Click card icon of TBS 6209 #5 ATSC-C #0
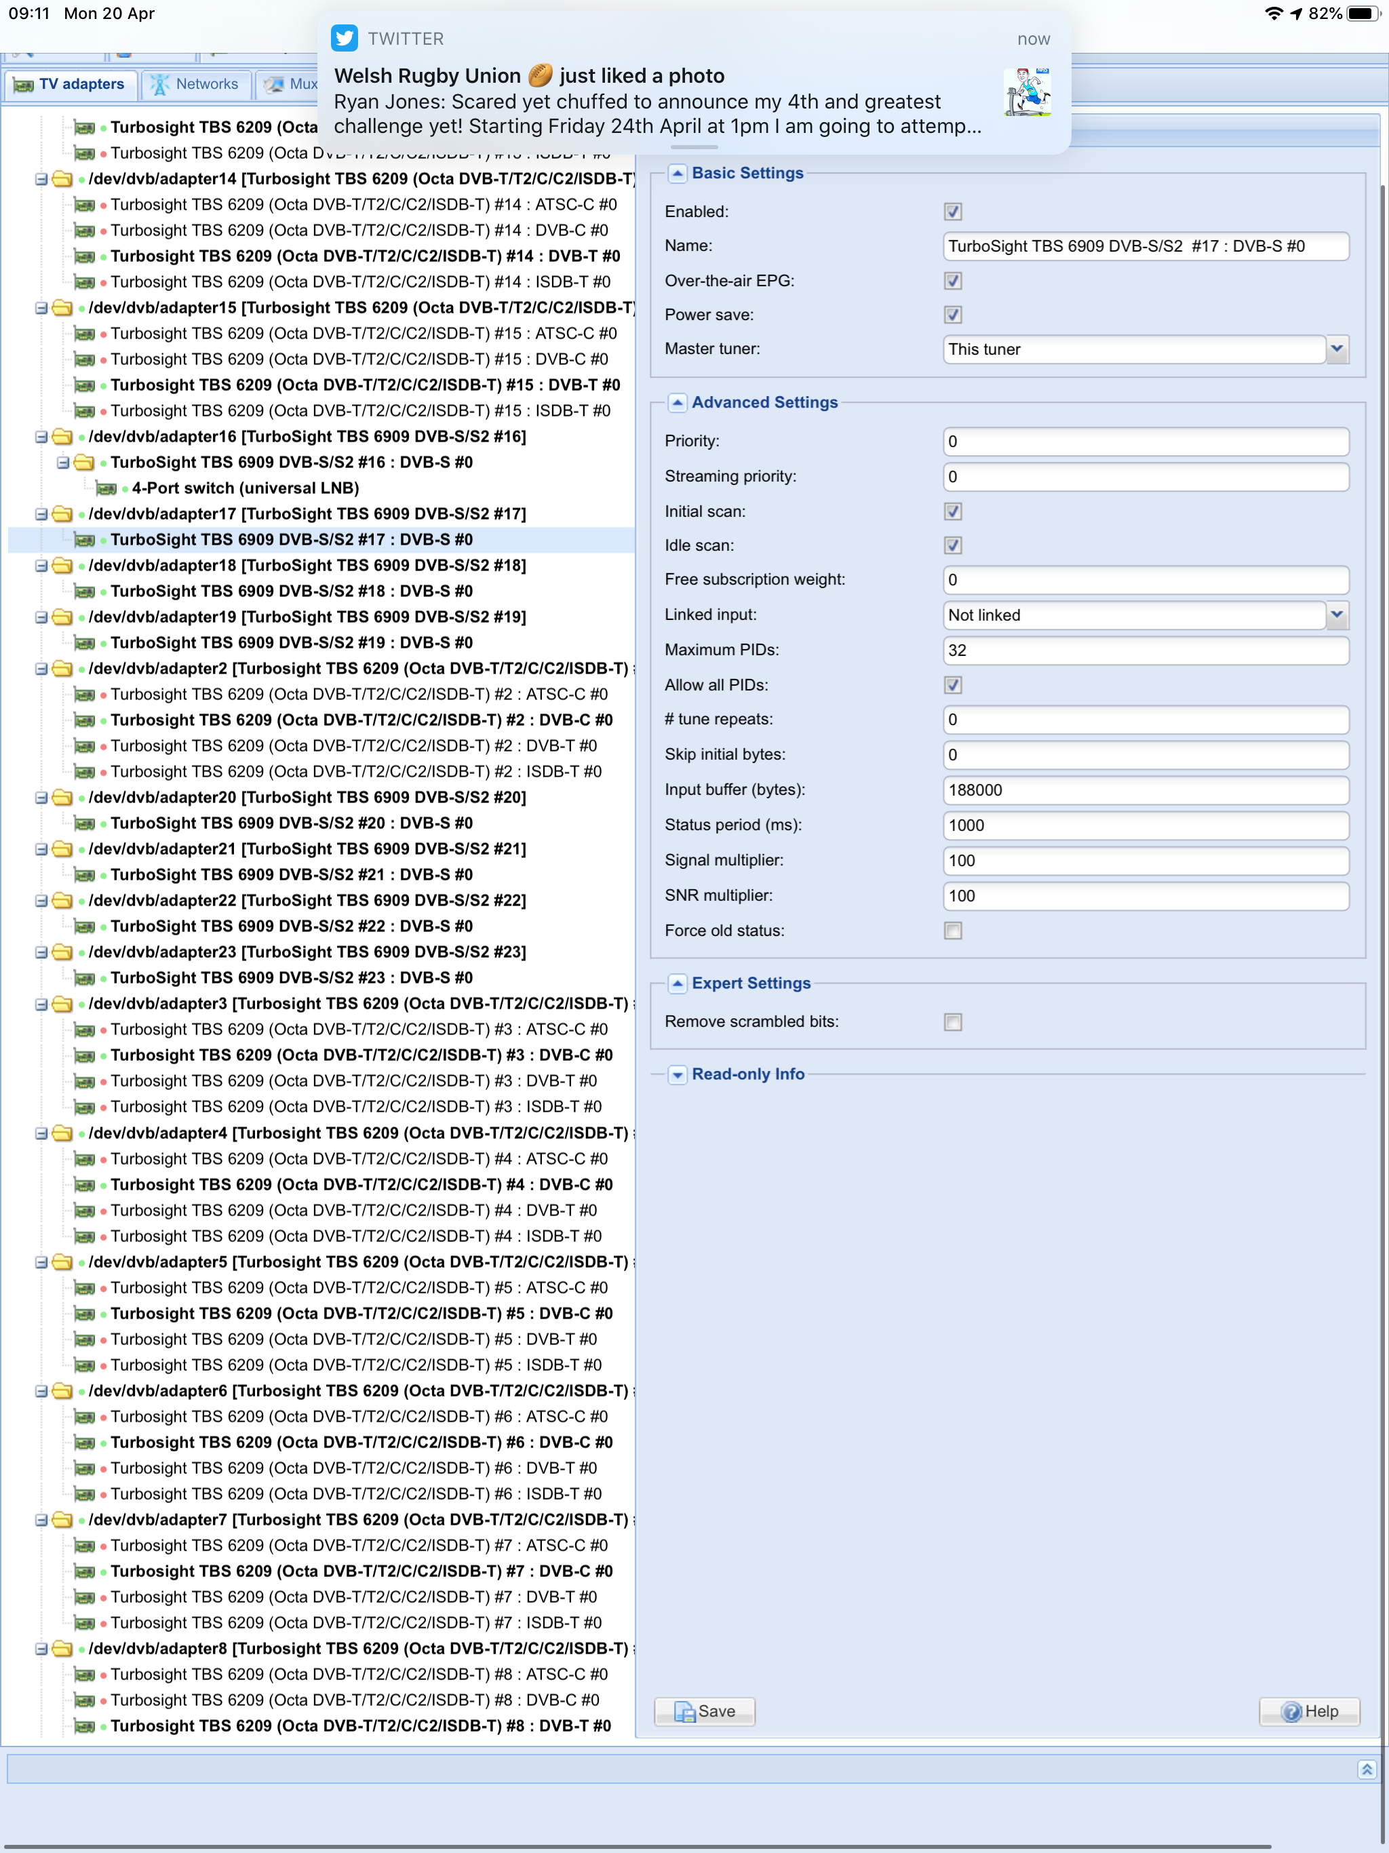This screenshot has height=1853, width=1389. click(84, 1287)
